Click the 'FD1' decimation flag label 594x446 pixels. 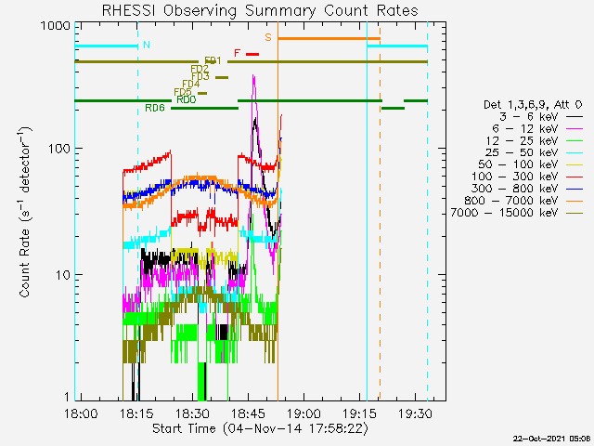coord(213,60)
